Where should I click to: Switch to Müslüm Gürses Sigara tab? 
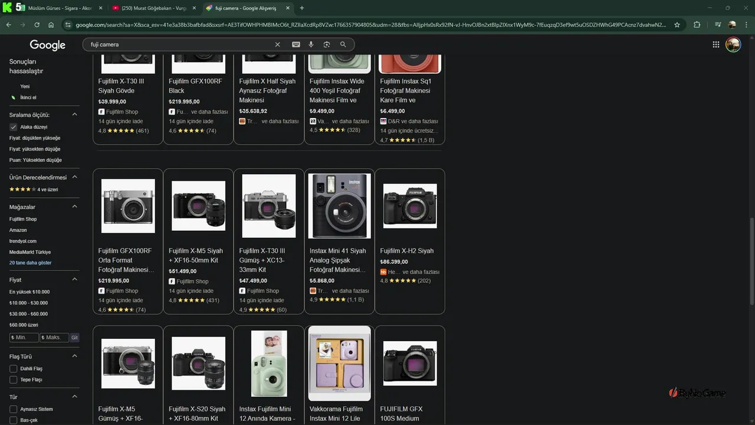click(x=59, y=8)
